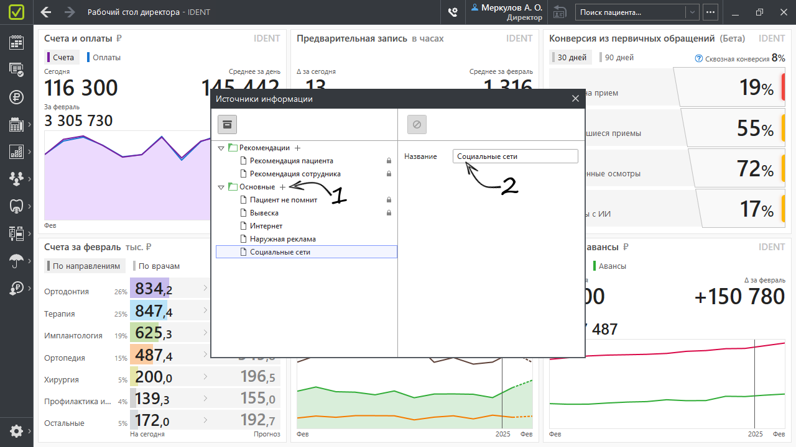Click the disabled block icon in dialog

coord(417,125)
